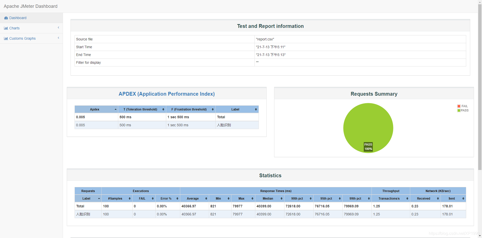Select Customs Graphs in the sidebar menu
Viewport: 482px width, 238px height.
22,38
